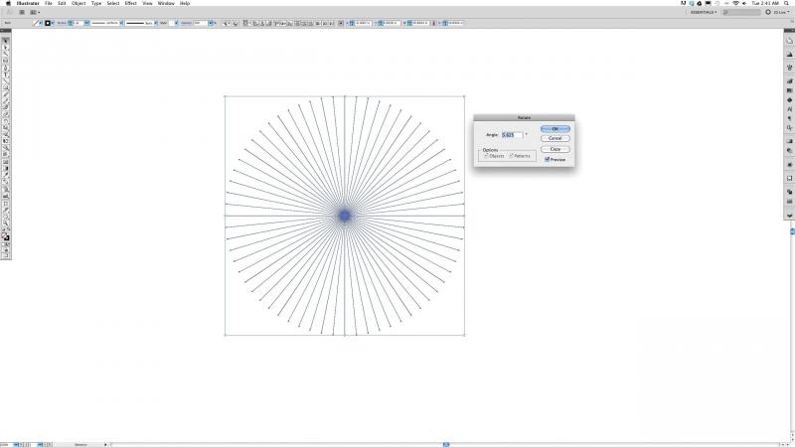
Task: Click the Copy button in Rotate dialog
Action: (556, 148)
